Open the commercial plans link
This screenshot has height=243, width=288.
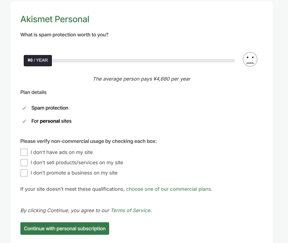point(168,189)
